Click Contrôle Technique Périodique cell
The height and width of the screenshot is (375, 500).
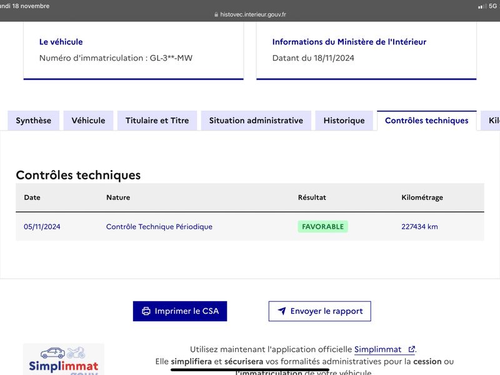click(x=159, y=227)
